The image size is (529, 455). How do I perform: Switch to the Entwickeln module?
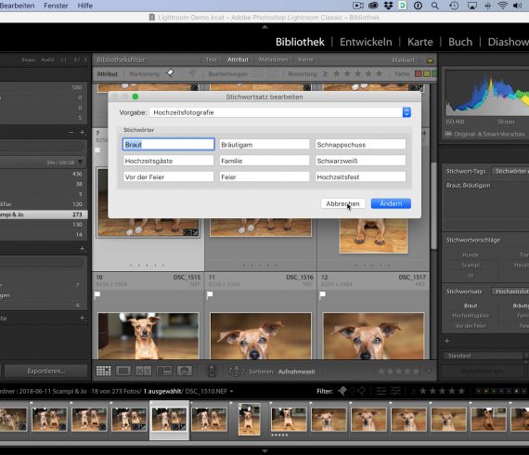click(x=366, y=42)
